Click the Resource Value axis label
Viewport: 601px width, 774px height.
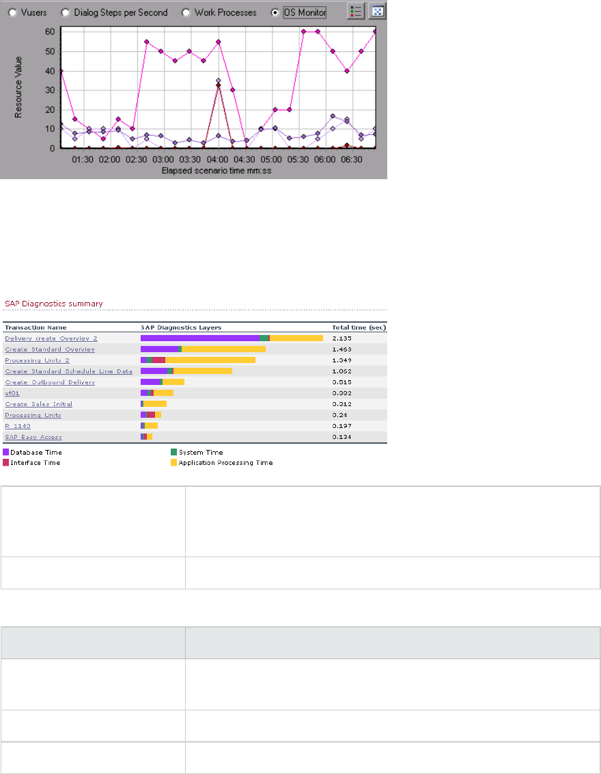18,87
